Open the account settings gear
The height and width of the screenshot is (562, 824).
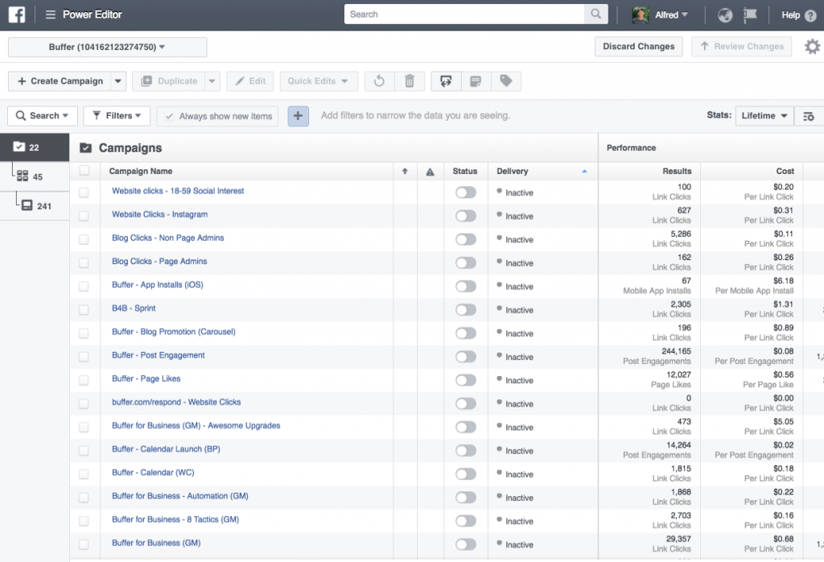point(812,47)
